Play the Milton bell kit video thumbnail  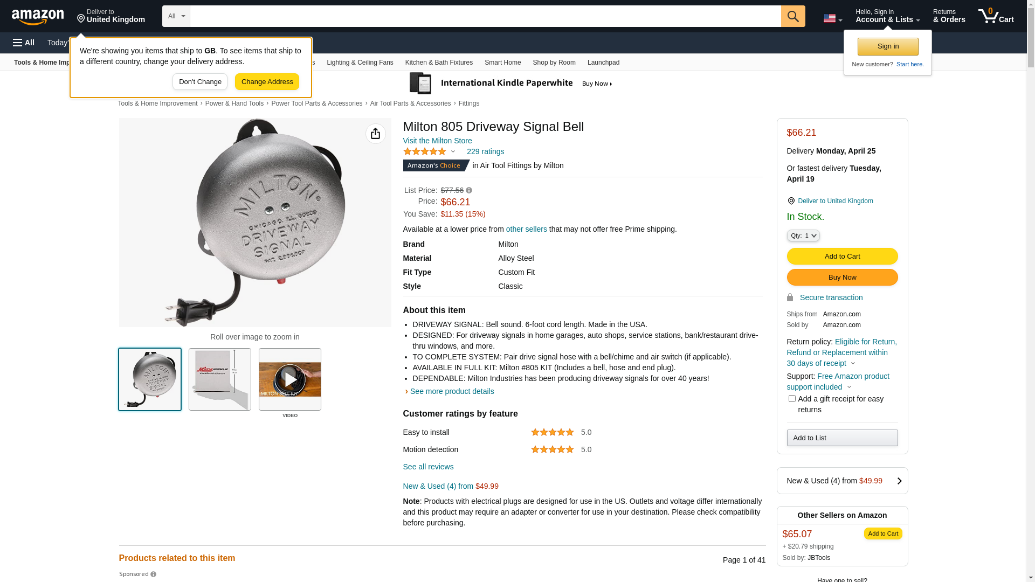pyautogui.click(x=290, y=379)
